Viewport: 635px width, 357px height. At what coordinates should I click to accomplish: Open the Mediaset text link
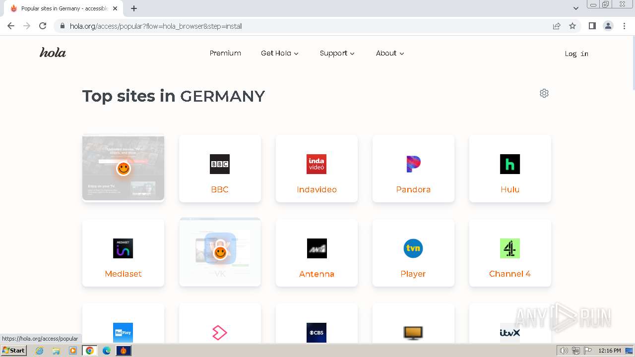[x=123, y=274]
